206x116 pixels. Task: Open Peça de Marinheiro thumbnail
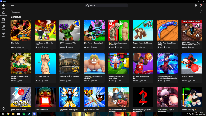pyautogui.click(x=167, y=97)
